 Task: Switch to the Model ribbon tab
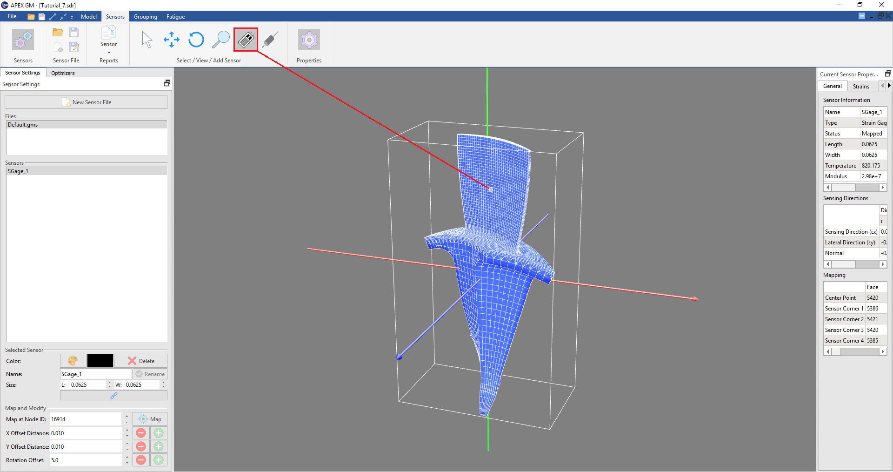click(89, 16)
